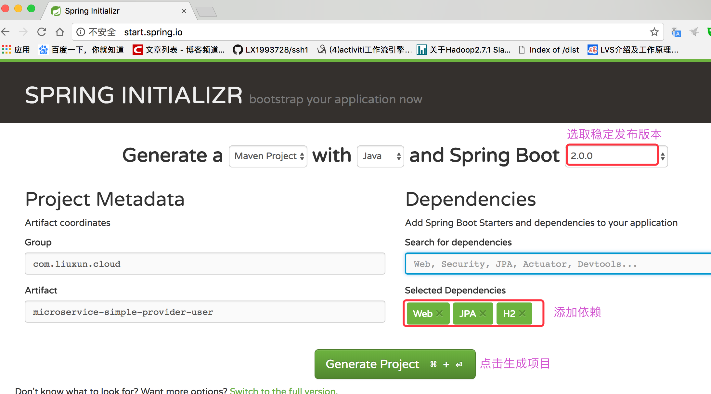Open the Spring Boot version 2.0.0 dropdown

pos(616,156)
